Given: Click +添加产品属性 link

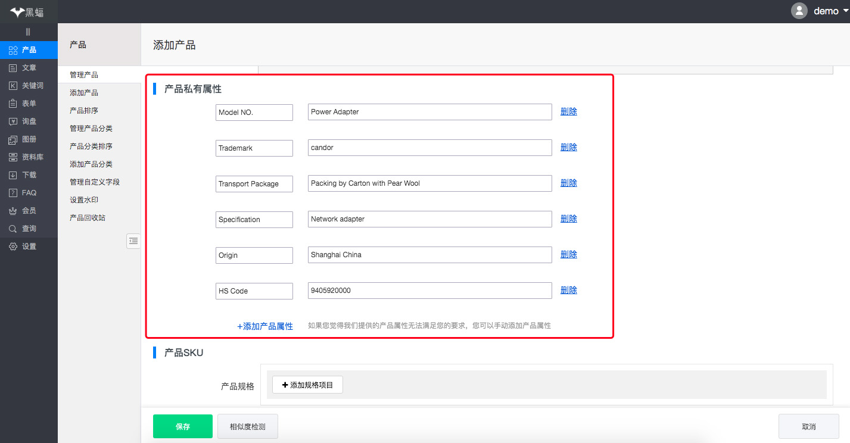Looking at the screenshot, I should 264,326.
